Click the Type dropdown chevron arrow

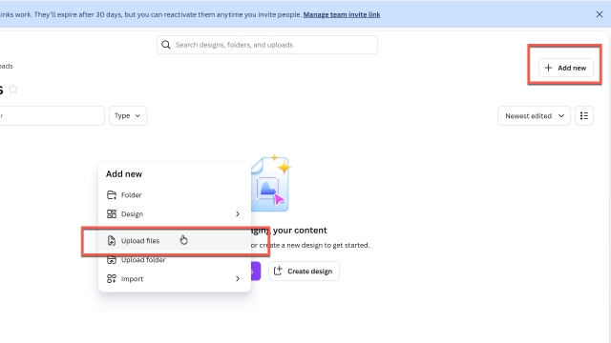[x=137, y=116]
